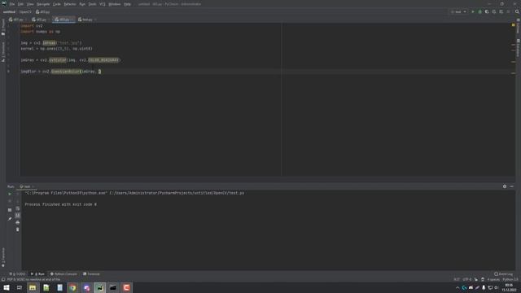Click the green Run button in toolbar
The height and width of the screenshot is (293, 521).
(473, 11)
